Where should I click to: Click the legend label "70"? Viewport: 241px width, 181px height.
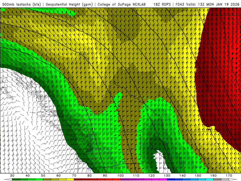(x=74, y=176)
